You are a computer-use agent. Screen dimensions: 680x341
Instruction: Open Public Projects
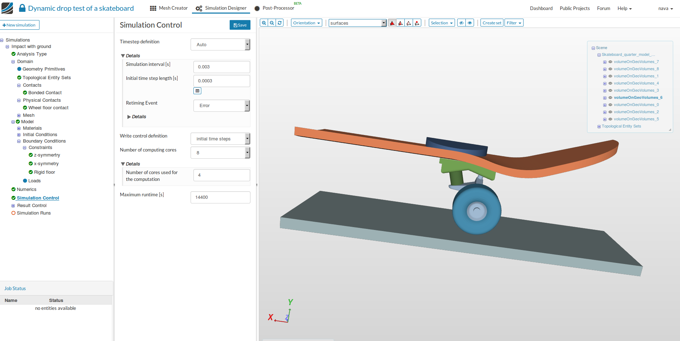[x=575, y=8]
